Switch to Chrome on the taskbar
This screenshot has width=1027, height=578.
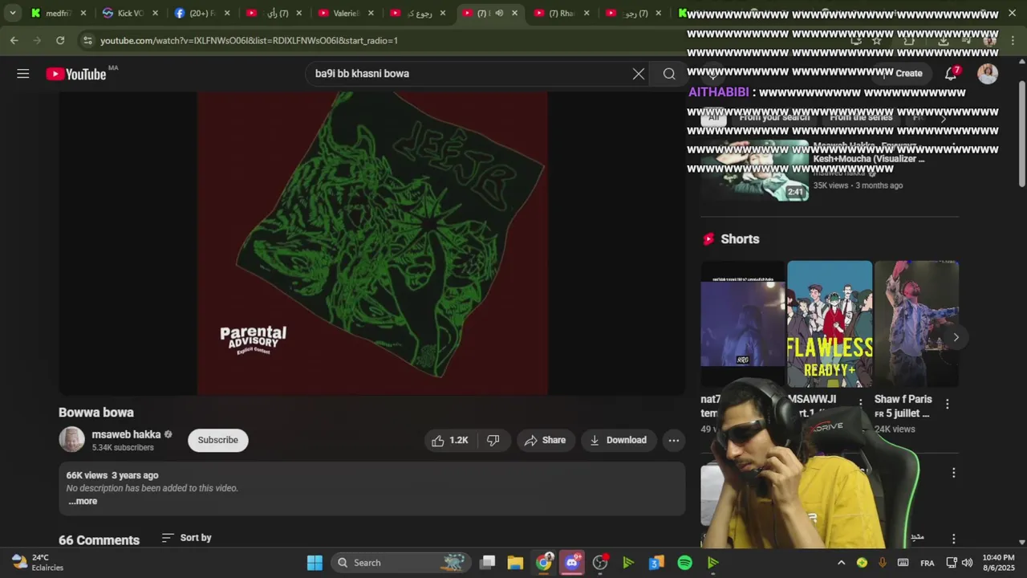tap(544, 563)
